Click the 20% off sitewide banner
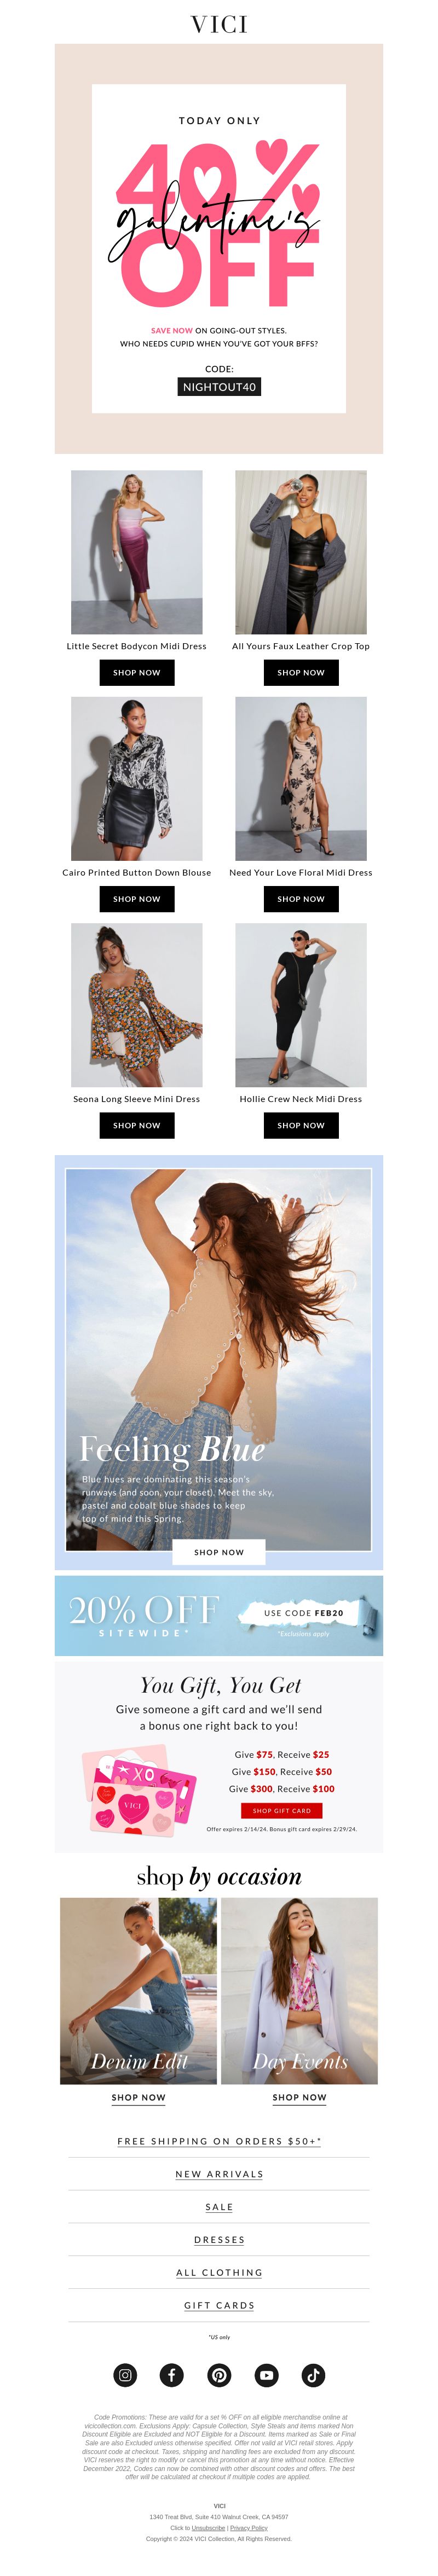Screen dimensions: 438x2576 click(x=219, y=1616)
